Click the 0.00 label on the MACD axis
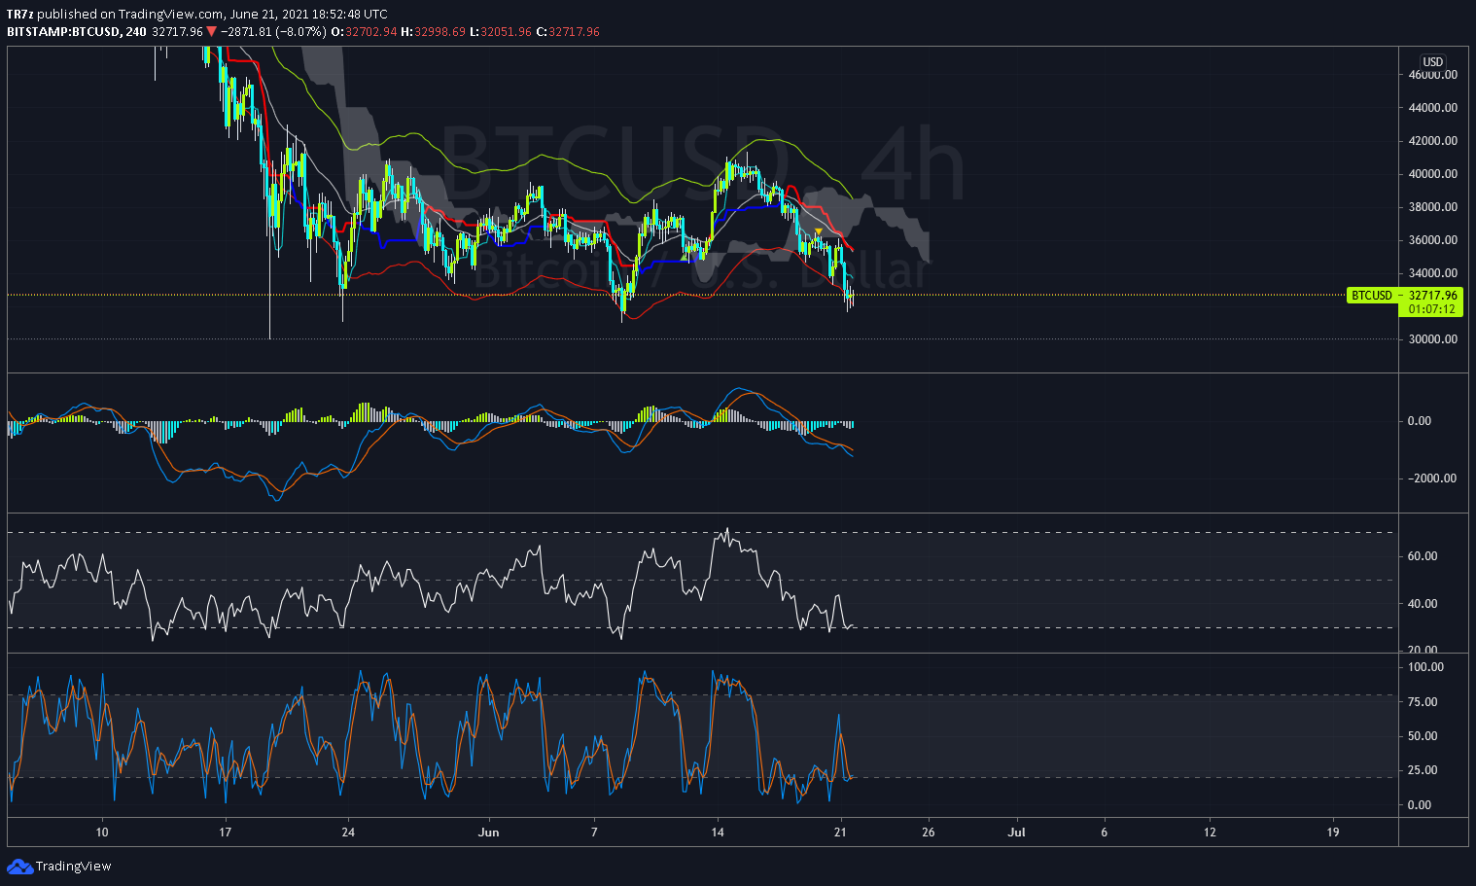 pos(1420,421)
